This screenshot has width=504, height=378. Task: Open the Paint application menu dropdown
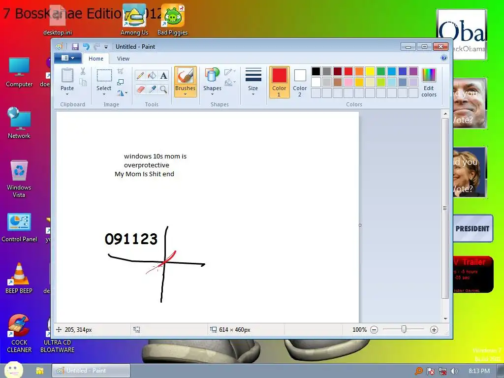pyautogui.click(x=67, y=58)
